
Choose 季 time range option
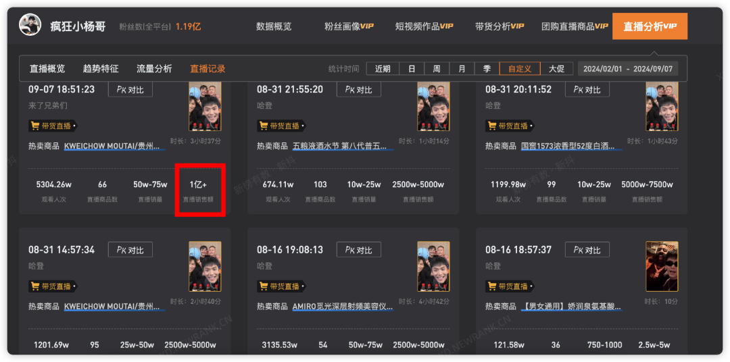487,69
